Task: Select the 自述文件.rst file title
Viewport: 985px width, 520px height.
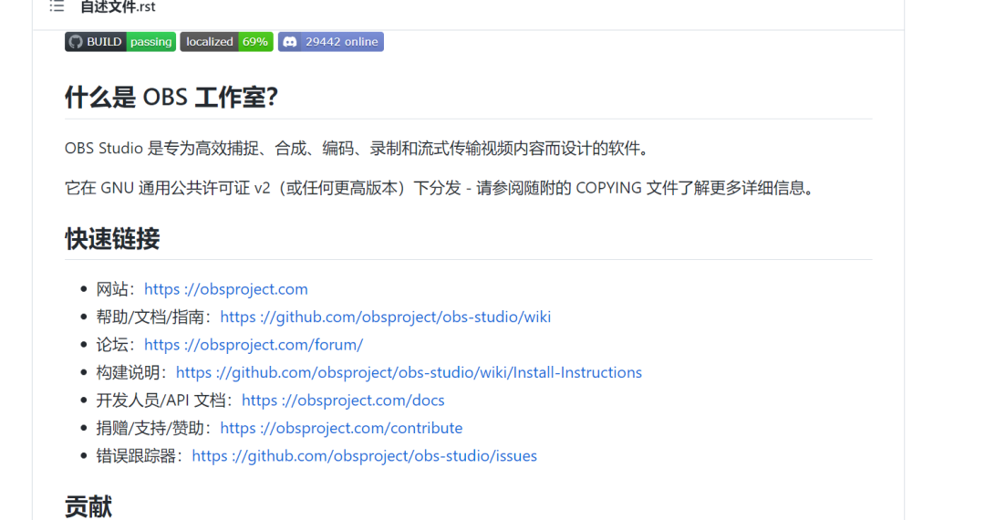Action: pos(118,7)
